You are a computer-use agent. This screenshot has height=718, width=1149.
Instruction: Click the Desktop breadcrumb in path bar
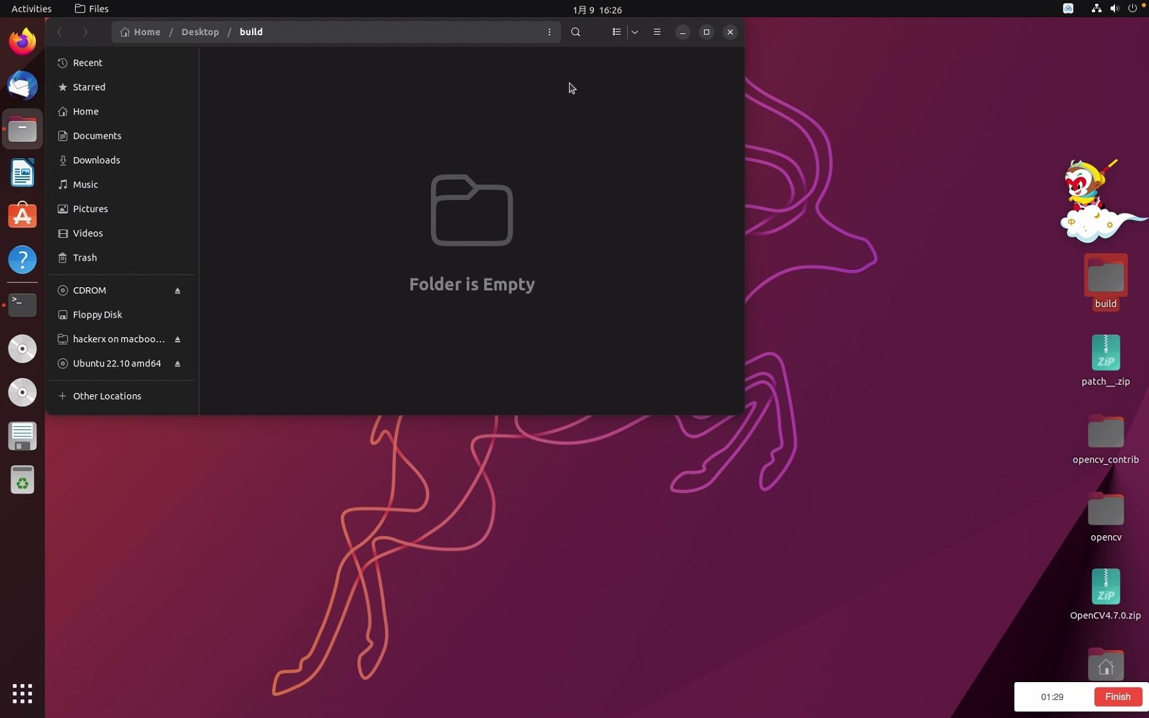[x=199, y=32]
